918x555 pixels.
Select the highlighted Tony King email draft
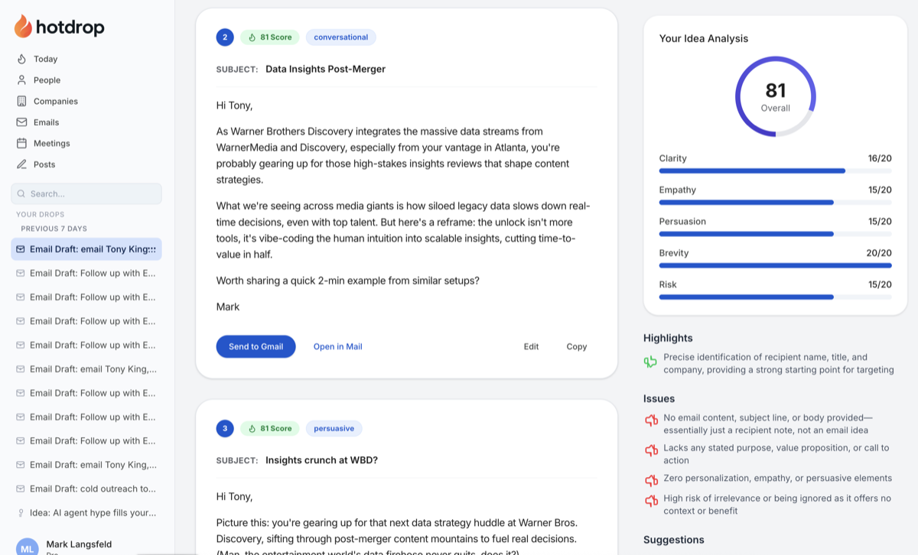tap(86, 249)
